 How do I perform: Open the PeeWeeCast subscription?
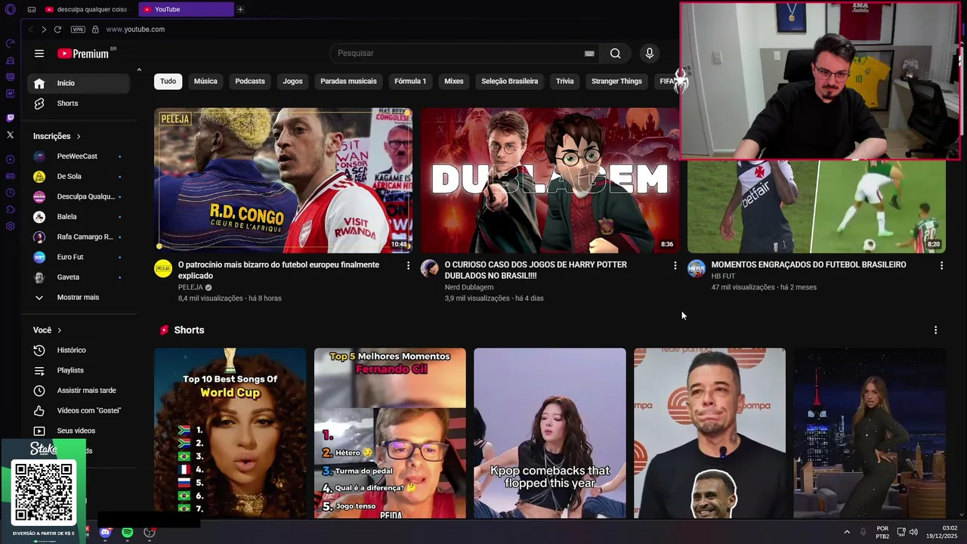pyautogui.click(x=77, y=156)
